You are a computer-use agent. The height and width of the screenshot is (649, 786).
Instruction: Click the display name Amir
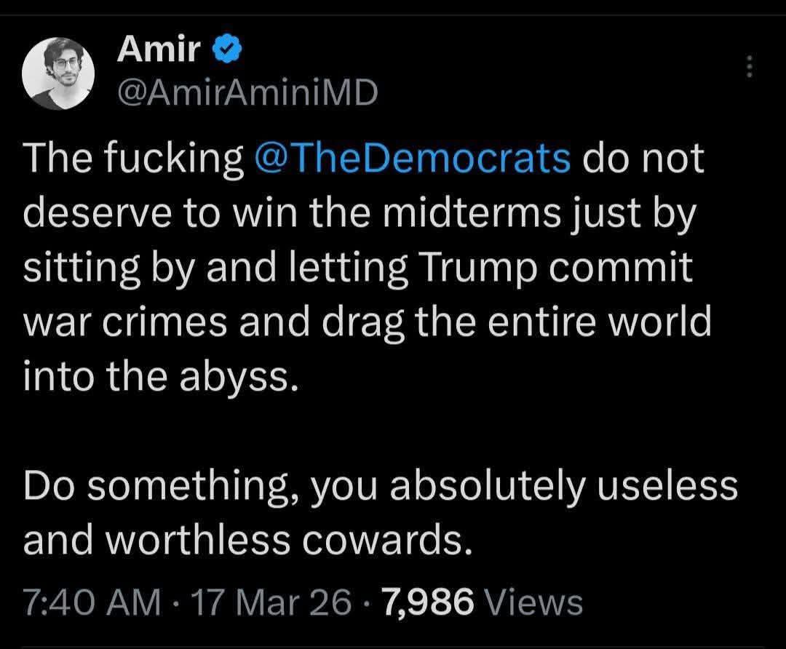tap(158, 49)
